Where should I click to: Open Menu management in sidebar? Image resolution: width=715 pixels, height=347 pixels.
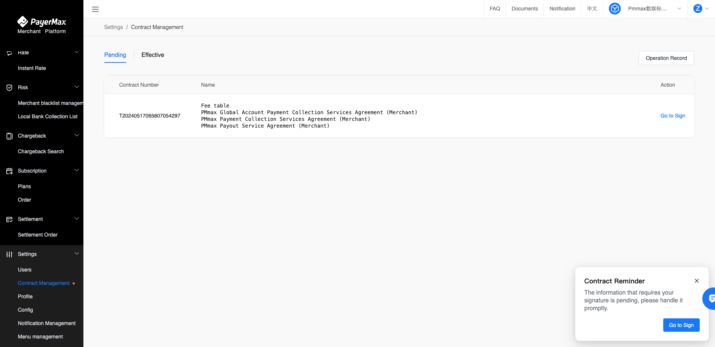click(x=40, y=337)
